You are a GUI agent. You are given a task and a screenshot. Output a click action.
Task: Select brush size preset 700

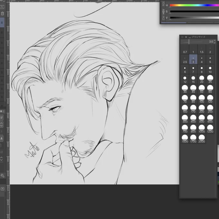(x=185, y=129)
